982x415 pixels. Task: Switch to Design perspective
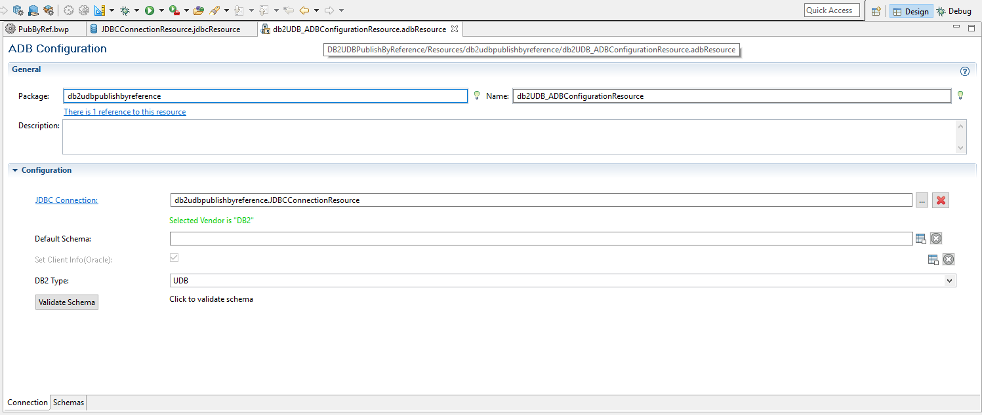[910, 11]
